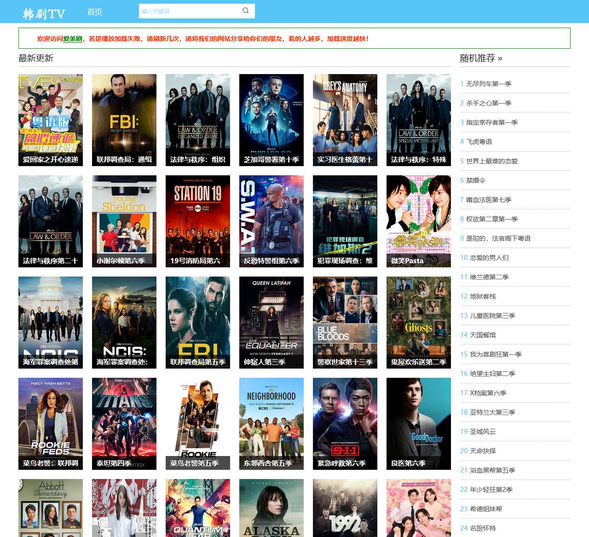Viewport: 589px width, 537px height.
Task: Select recommended item 名厨怀特
Action: [x=483, y=528]
